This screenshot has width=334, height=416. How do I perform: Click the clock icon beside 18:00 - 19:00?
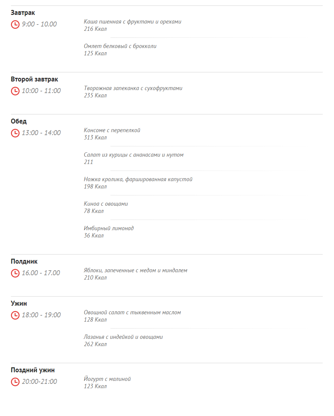point(15,315)
